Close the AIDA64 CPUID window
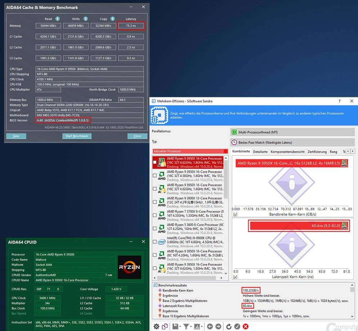358x331 pixels. click(143, 242)
